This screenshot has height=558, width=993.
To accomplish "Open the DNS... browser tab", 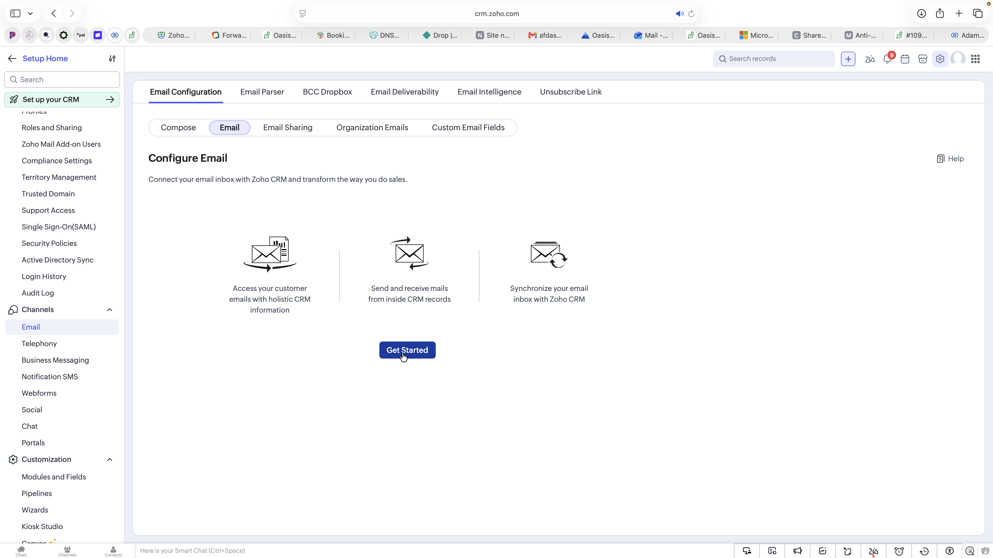I will [x=384, y=35].
